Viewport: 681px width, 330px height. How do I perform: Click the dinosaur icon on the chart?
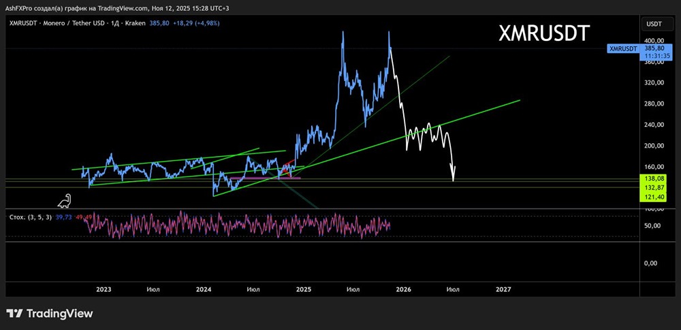click(65, 200)
